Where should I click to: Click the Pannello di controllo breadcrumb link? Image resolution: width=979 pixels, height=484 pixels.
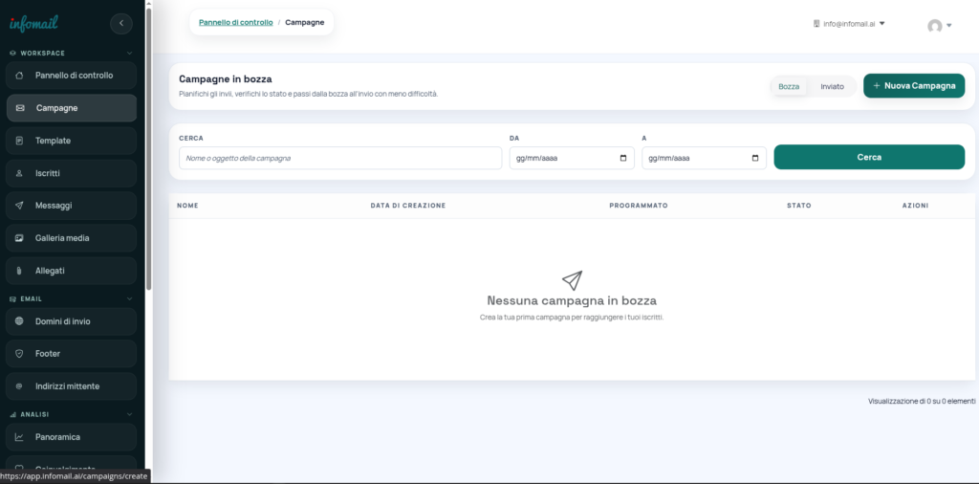click(x=235, y=21)
